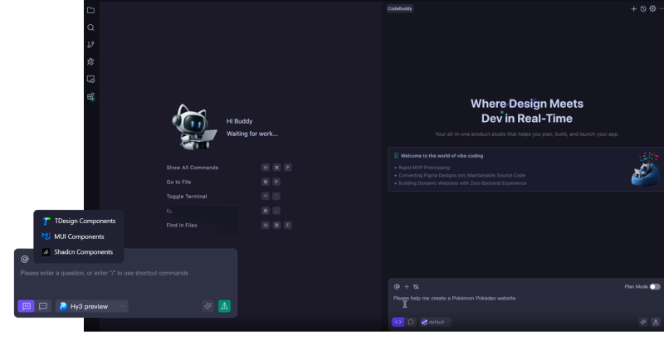Open the chat history clock icon
Image resolution: width=664 pixels, height=341 pixels.
(x=642, y=9)
